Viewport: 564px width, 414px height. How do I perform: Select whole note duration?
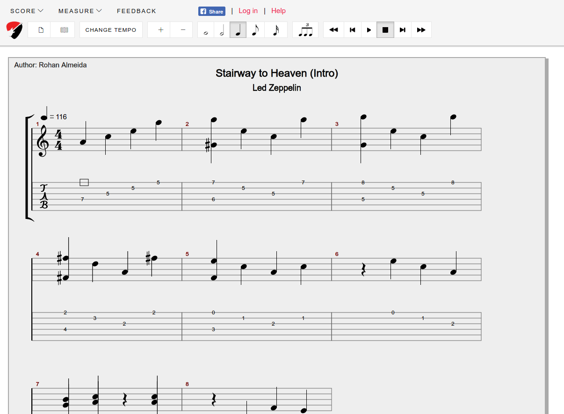[x=206, y=30]
